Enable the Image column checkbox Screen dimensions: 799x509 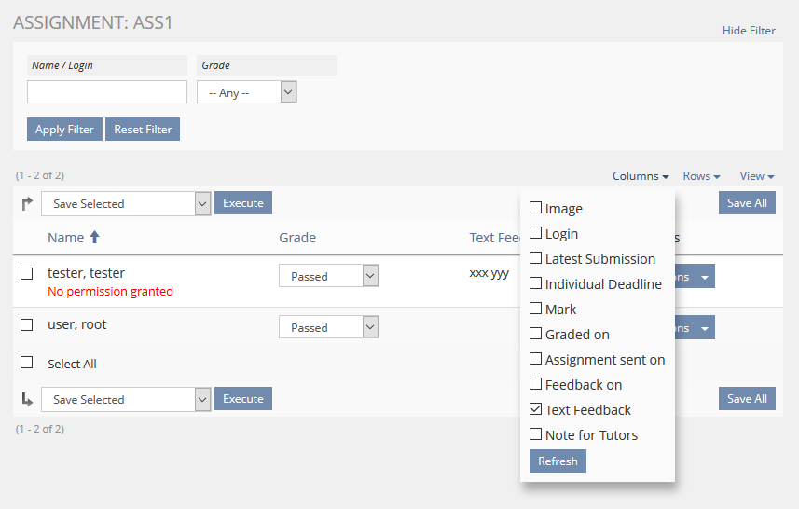[536, 208]
